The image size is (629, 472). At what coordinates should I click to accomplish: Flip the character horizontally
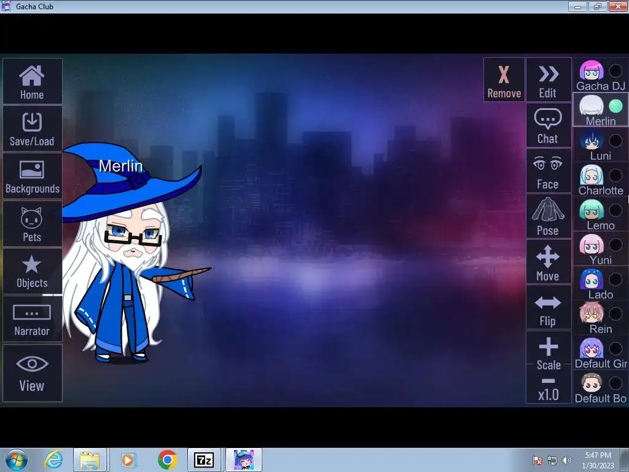pyautogui.click(x=549, y=307)
